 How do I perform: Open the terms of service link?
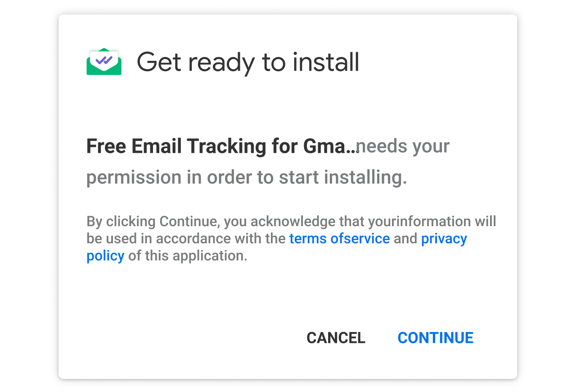(x=339, y=238)
